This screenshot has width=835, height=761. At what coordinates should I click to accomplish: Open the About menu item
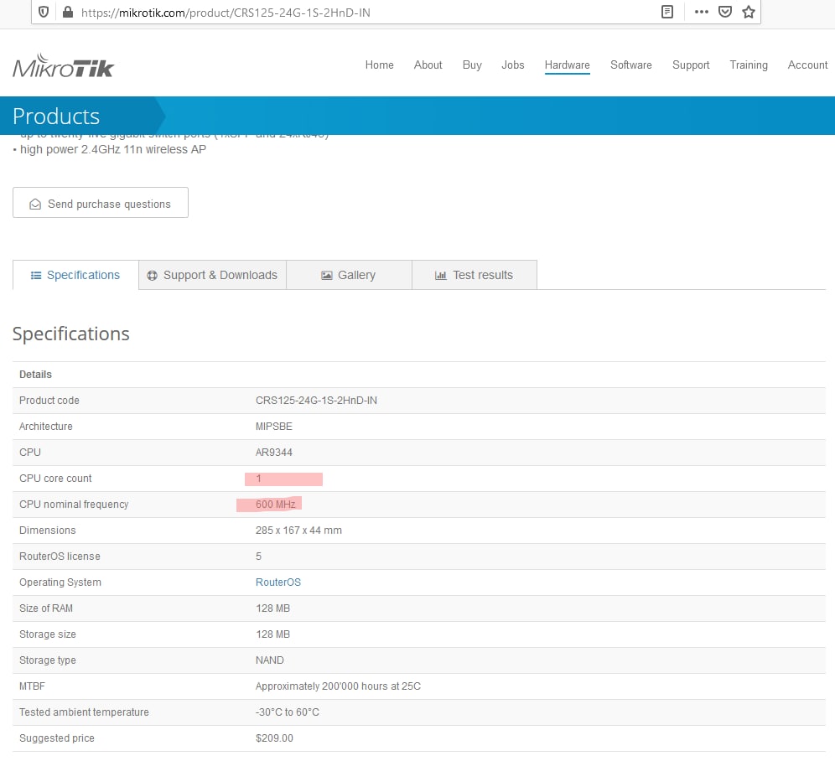pos(428,65)
